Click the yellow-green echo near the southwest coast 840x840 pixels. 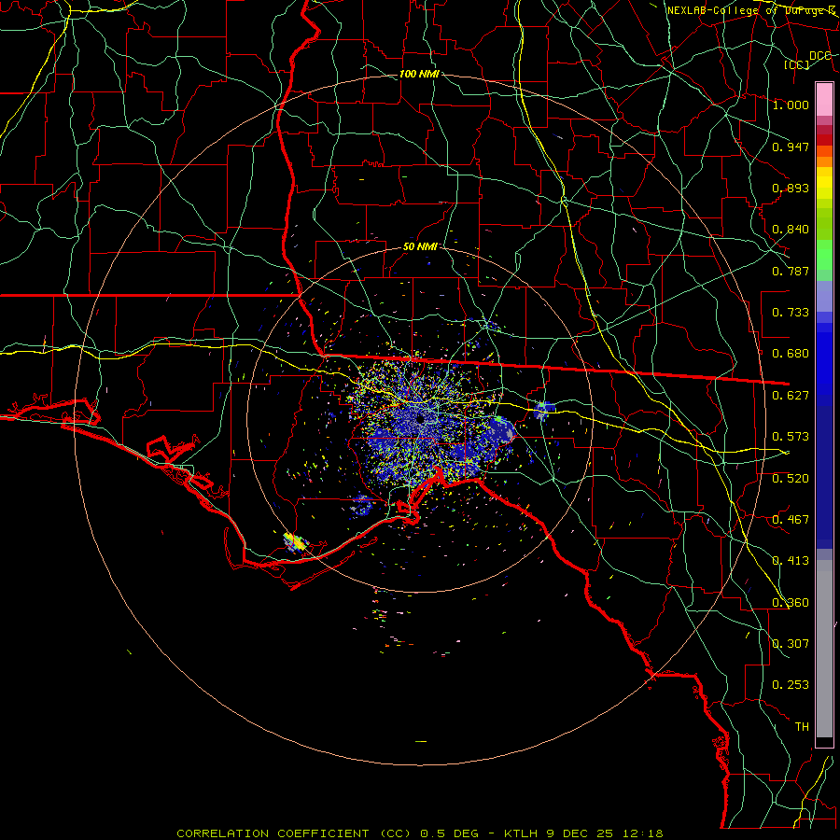296,541
